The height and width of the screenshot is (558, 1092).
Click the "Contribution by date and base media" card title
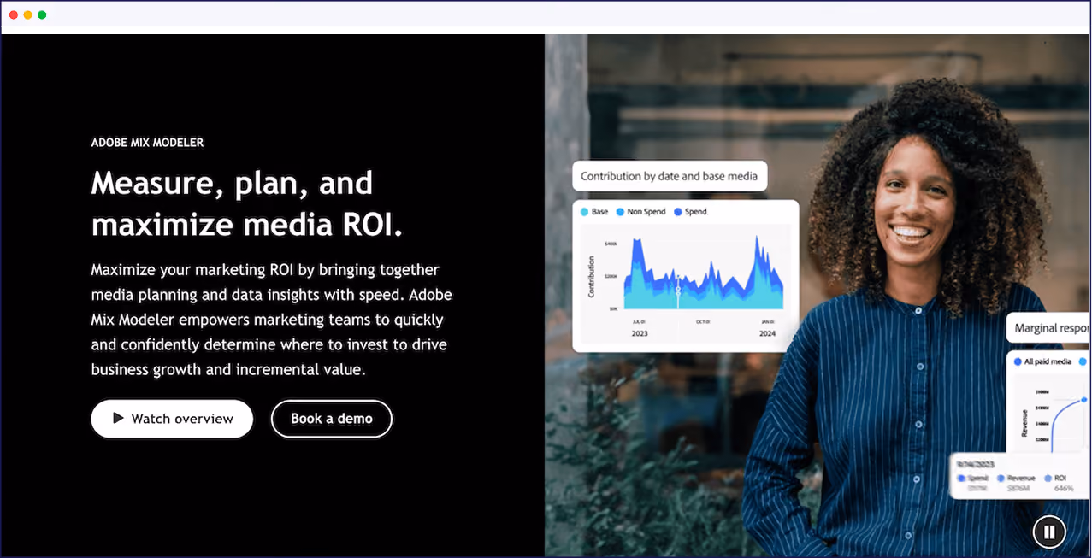[670, 176]
